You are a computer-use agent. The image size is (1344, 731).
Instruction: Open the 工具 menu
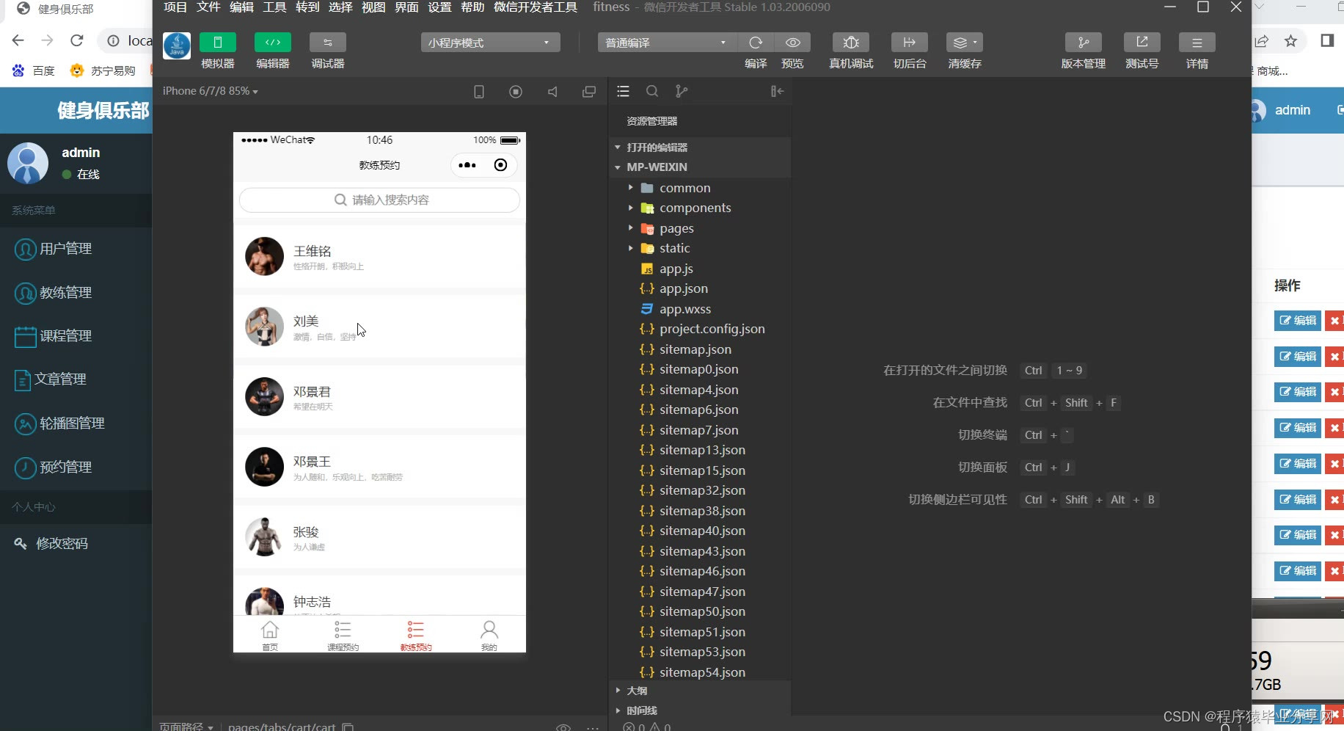(x=274, y=7)
